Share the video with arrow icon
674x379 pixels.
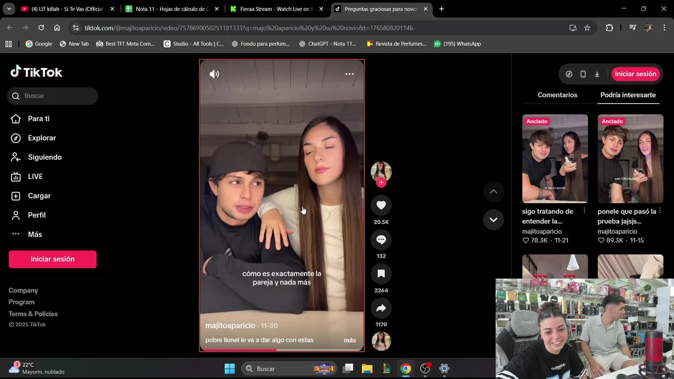(x=381, y=308)
